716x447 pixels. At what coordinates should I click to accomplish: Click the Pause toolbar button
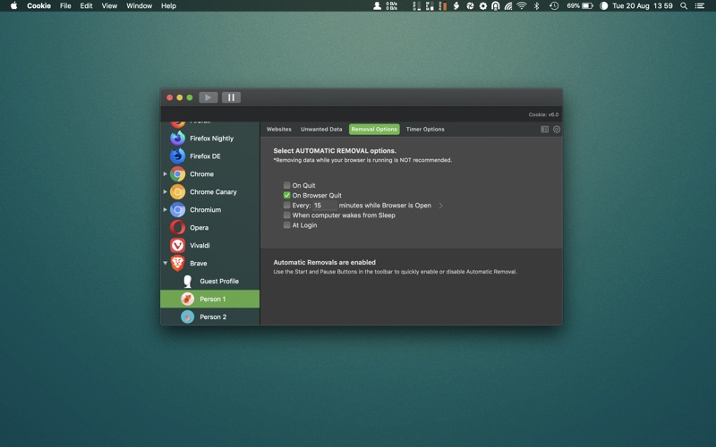(231, 97)
